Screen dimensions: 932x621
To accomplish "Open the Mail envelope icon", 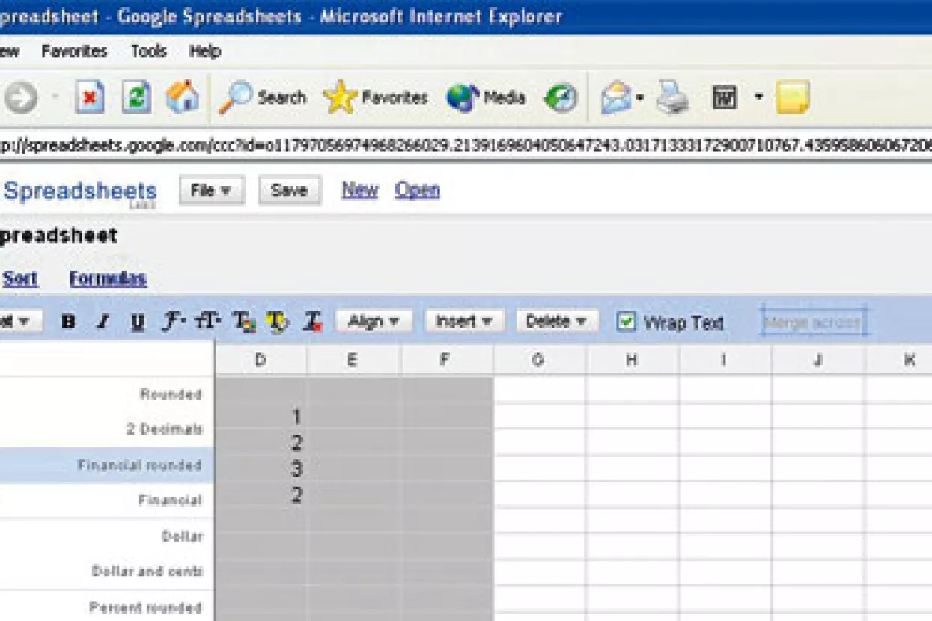I will pos(616,98).
